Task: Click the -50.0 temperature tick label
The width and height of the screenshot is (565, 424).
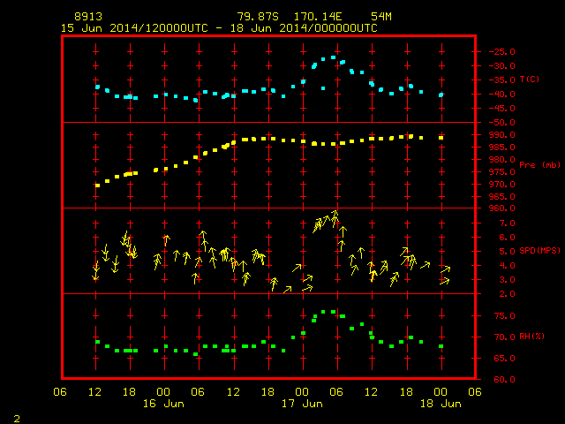Action: pyautogui.click(x=502, y=123)
